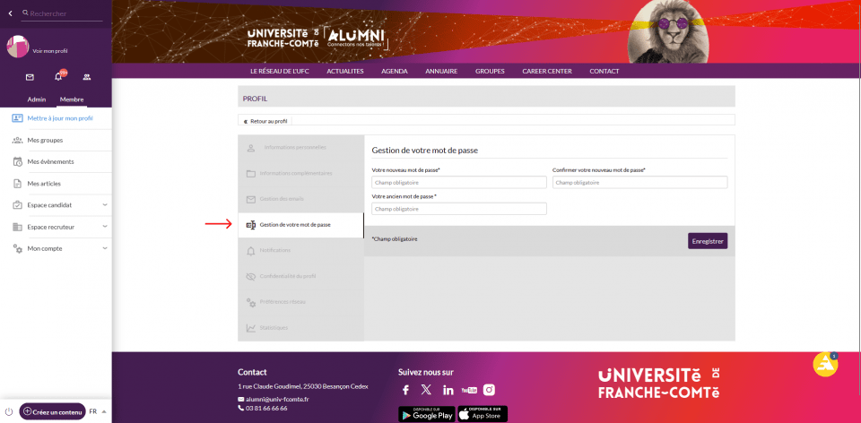Screen dimensions: 861x423
Task: Expand Espace candidat submenu
Action: (x=105, y=205)
